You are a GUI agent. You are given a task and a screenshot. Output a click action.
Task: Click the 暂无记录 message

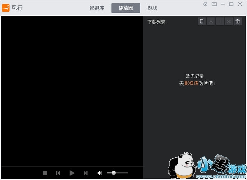[x=195, y=76]
